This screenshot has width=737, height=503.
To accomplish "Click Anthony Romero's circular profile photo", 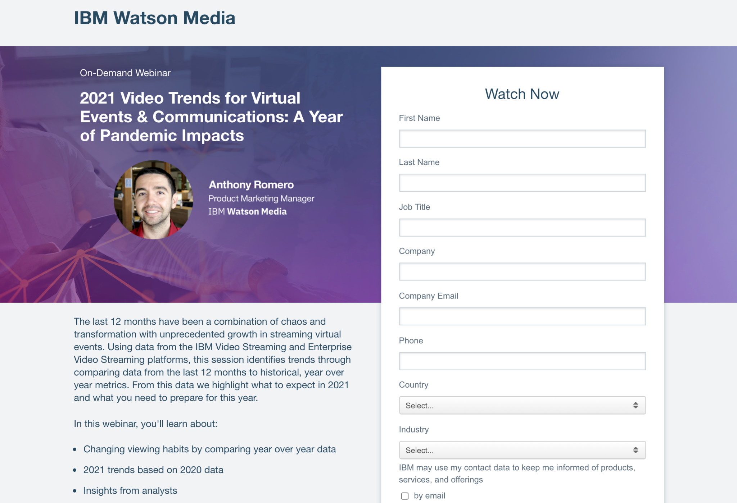I will click(x=154, y=200).
